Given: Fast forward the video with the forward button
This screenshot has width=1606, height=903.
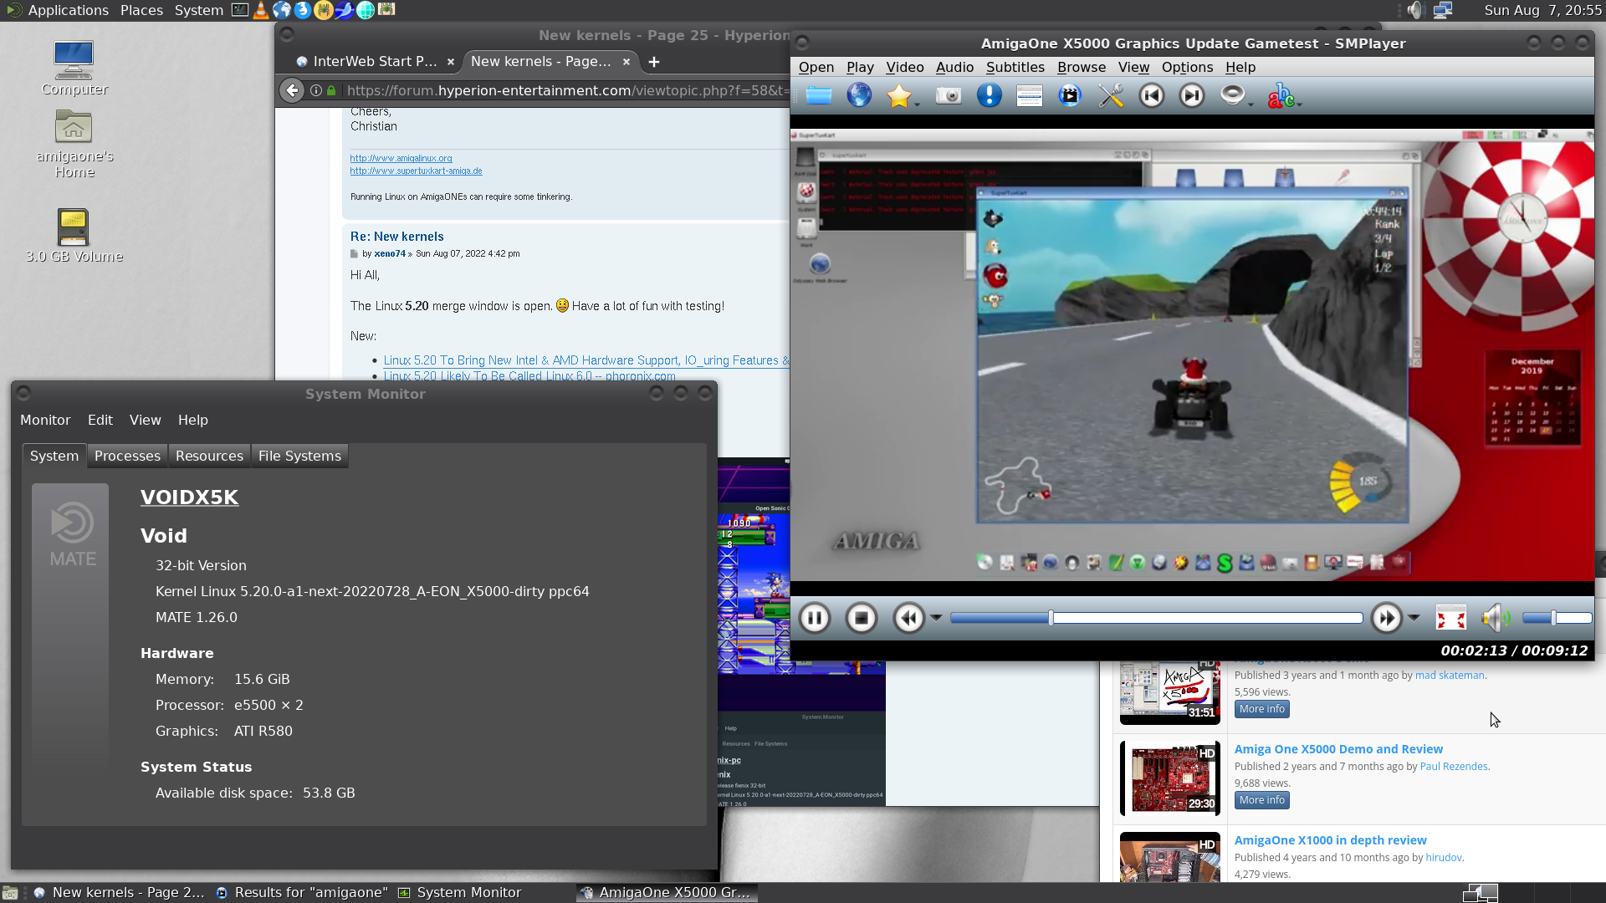Looking at the screenshot, I should click(x=1386, y=618).
